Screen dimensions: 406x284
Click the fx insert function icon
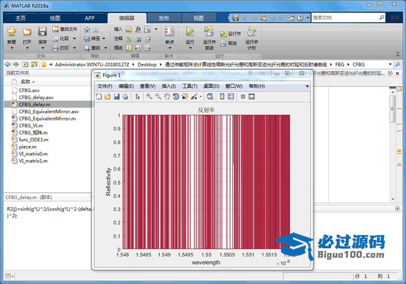tap(138, 29)
